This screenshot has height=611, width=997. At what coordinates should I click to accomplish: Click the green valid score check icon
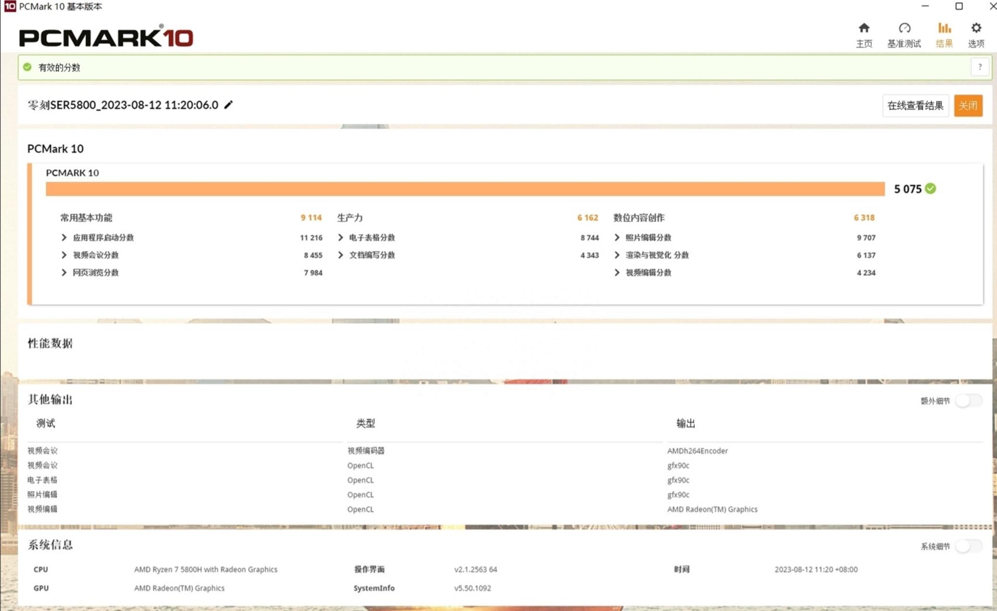pyautogui.click(x=28, y=68)
